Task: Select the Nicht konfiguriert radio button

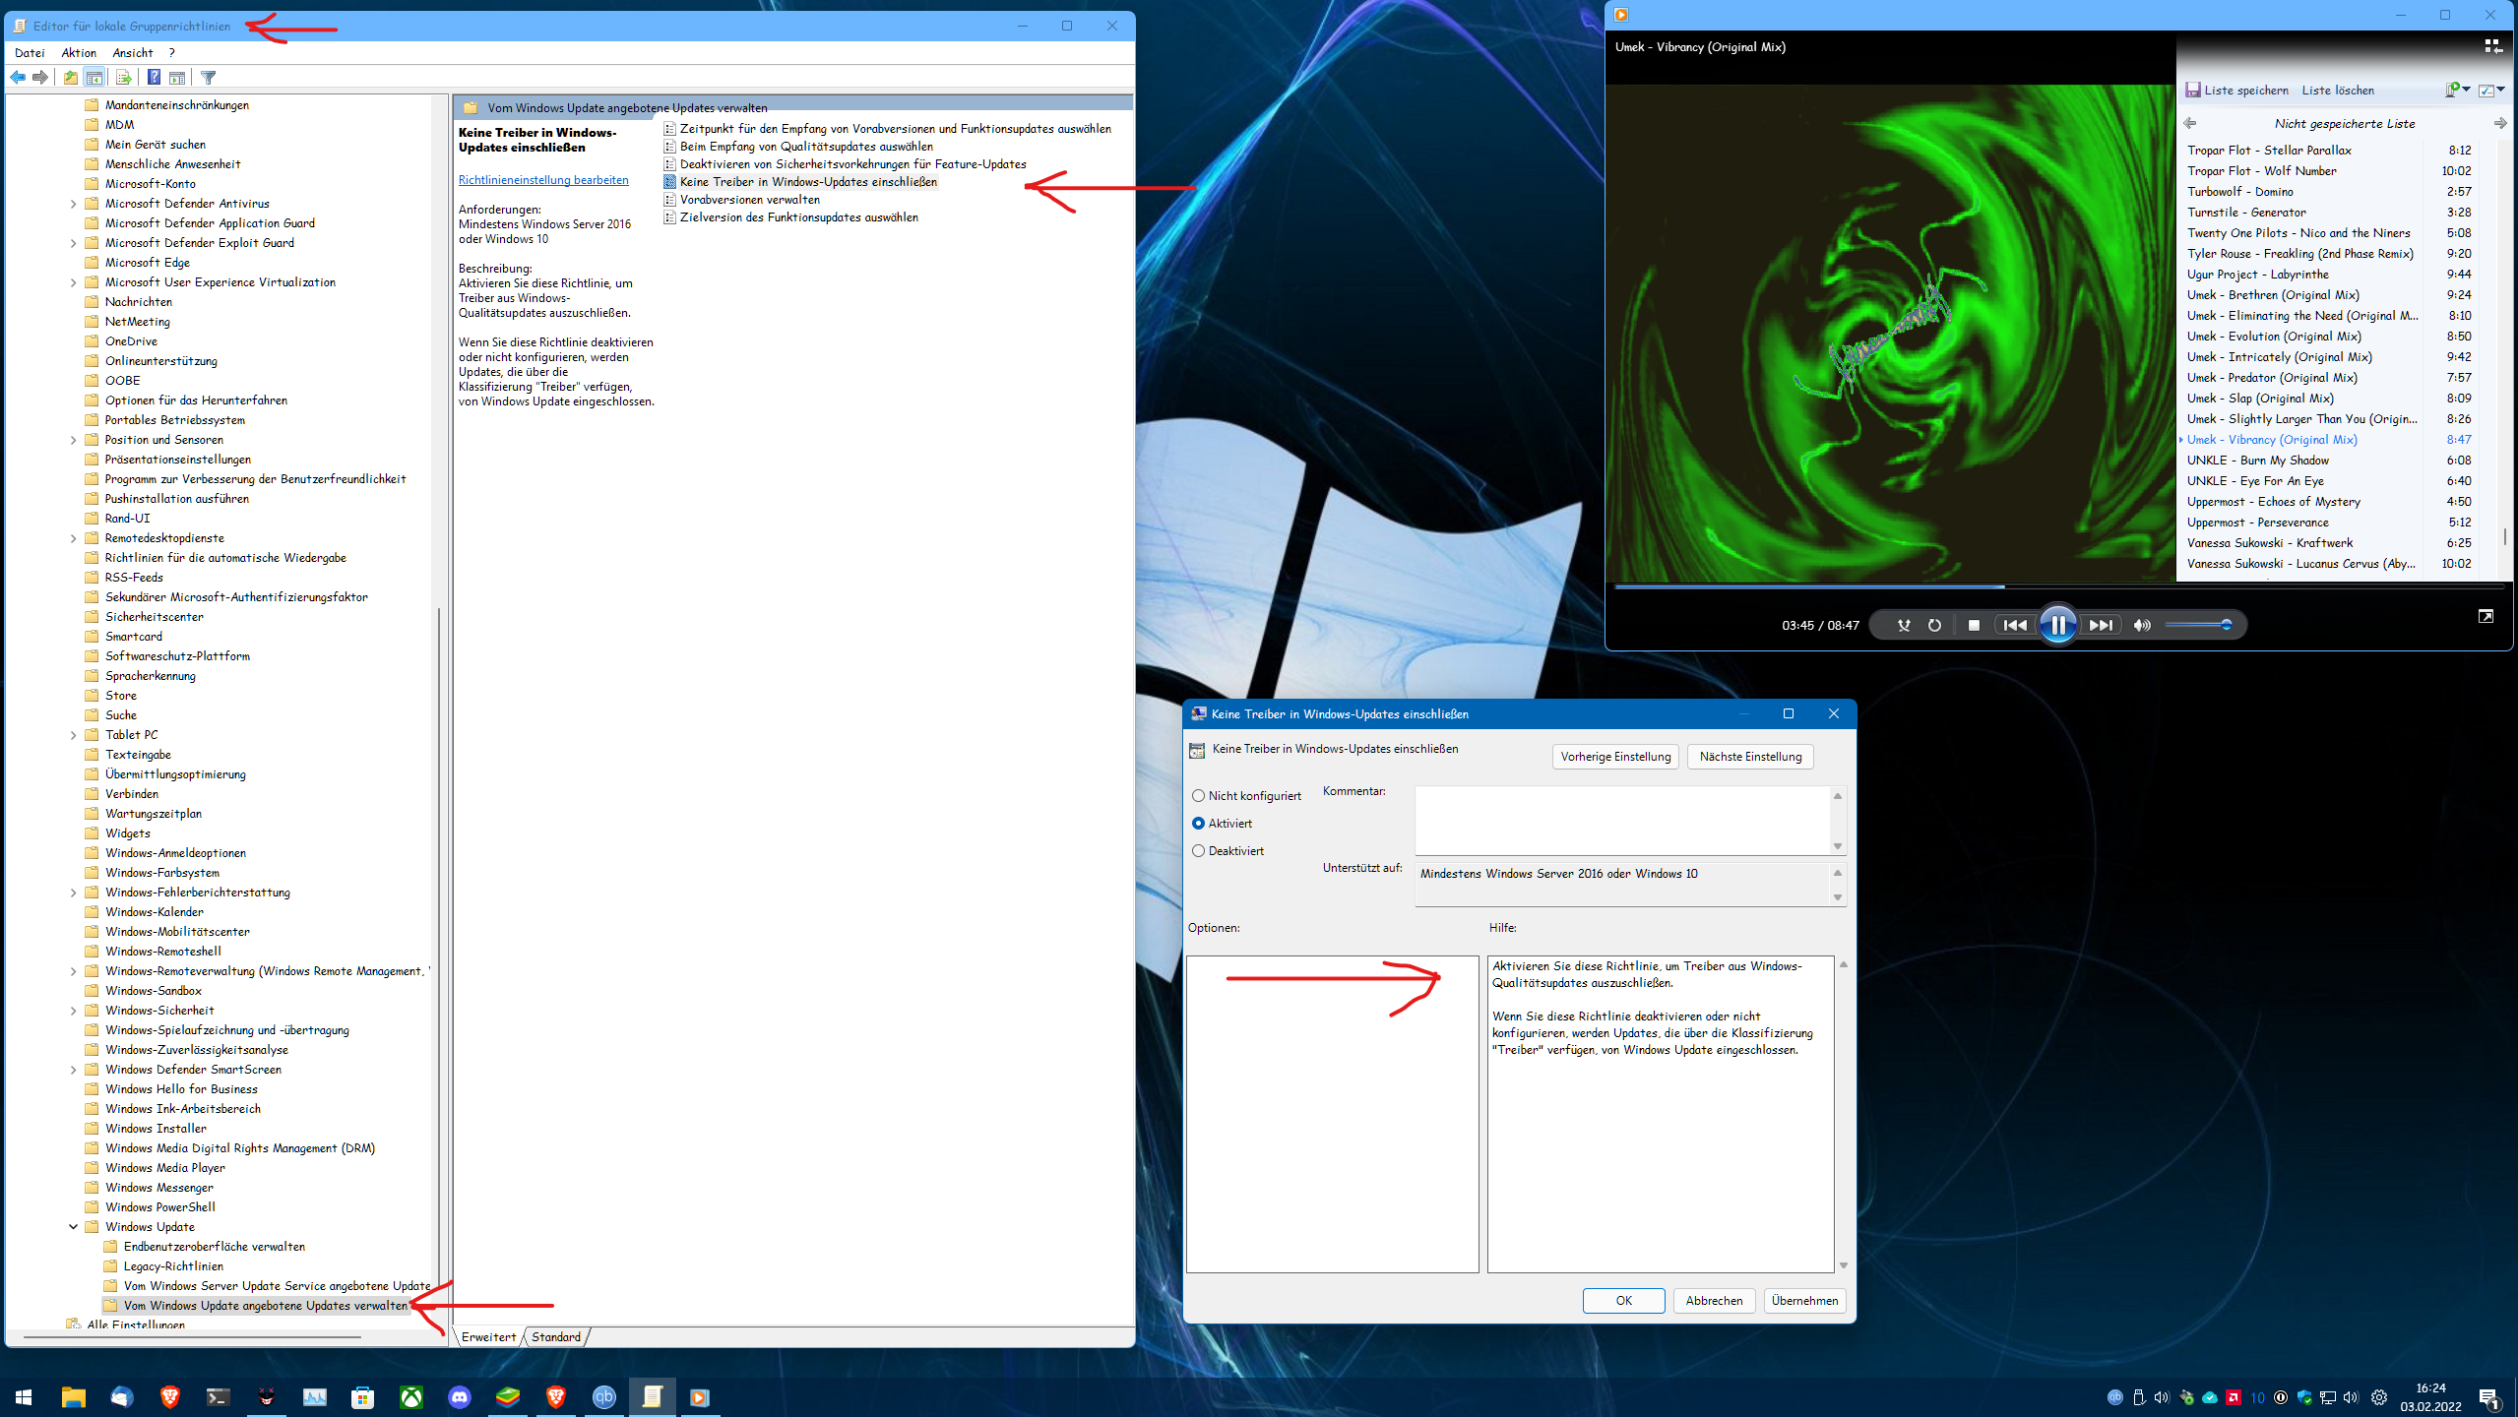Action: [1198, 796]
